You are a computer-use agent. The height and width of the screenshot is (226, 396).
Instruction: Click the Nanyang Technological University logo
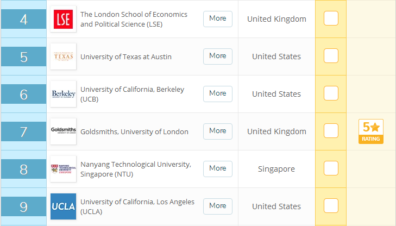[63, 169]
